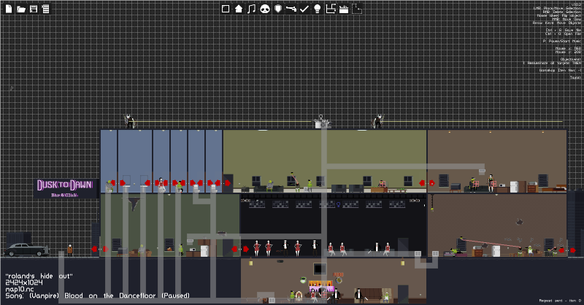The width and height of the screenshot is (584, 305).
Task: Pick the shield tool icon
Action: click(278, 8)
